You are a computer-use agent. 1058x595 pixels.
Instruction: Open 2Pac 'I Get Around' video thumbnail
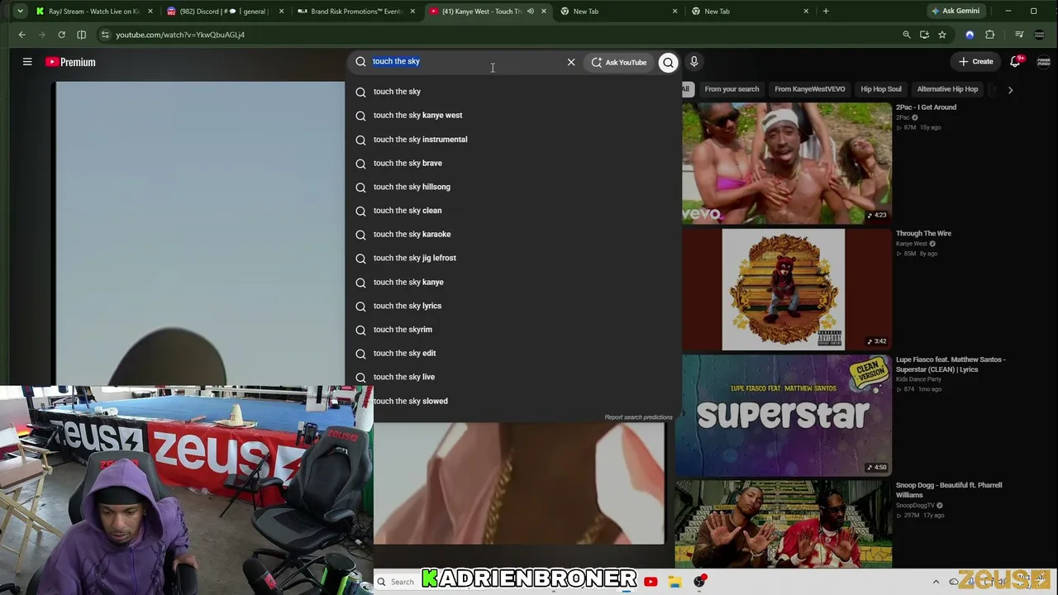click(787, 163)
